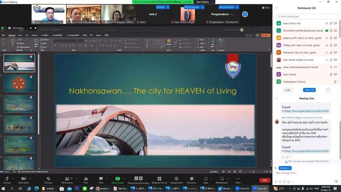Viewport: 341px width, 192px height.
Task: Open the Apps icon
Action: pyautogui.click(x=206, y=179)
